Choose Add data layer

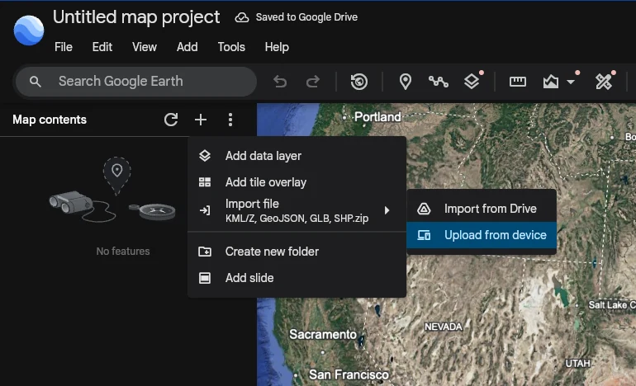pos(297,156)
